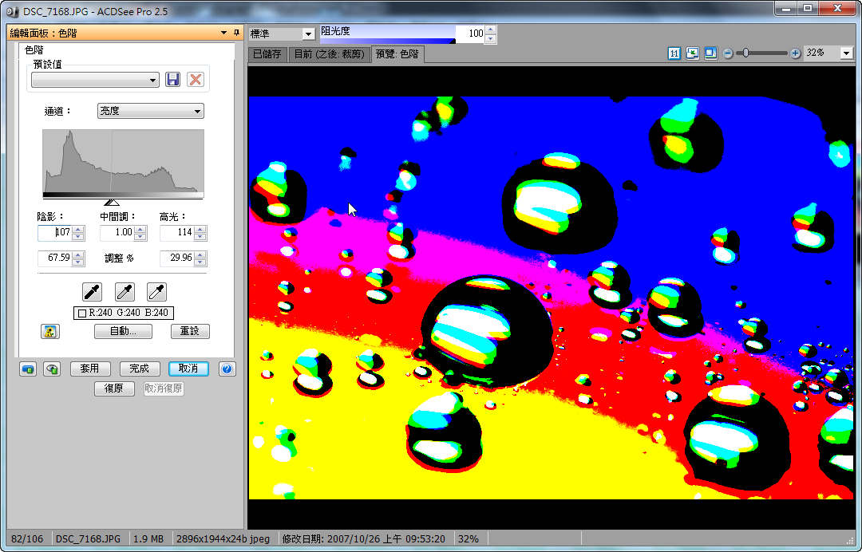Click the red X delete preset icon
The width and height of the screenshot is (862, 552).
click(x=196, y=80)
